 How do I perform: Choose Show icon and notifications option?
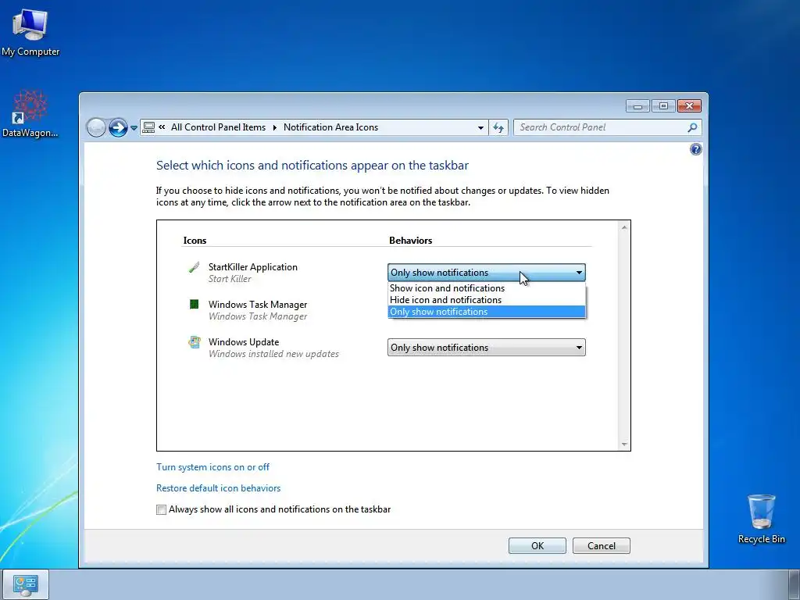[486, 288]
